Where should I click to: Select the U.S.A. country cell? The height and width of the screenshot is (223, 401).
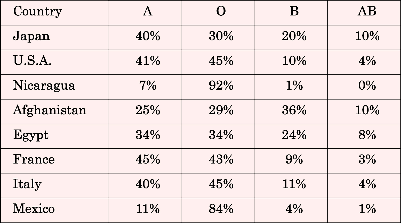[x=32, y=61]
